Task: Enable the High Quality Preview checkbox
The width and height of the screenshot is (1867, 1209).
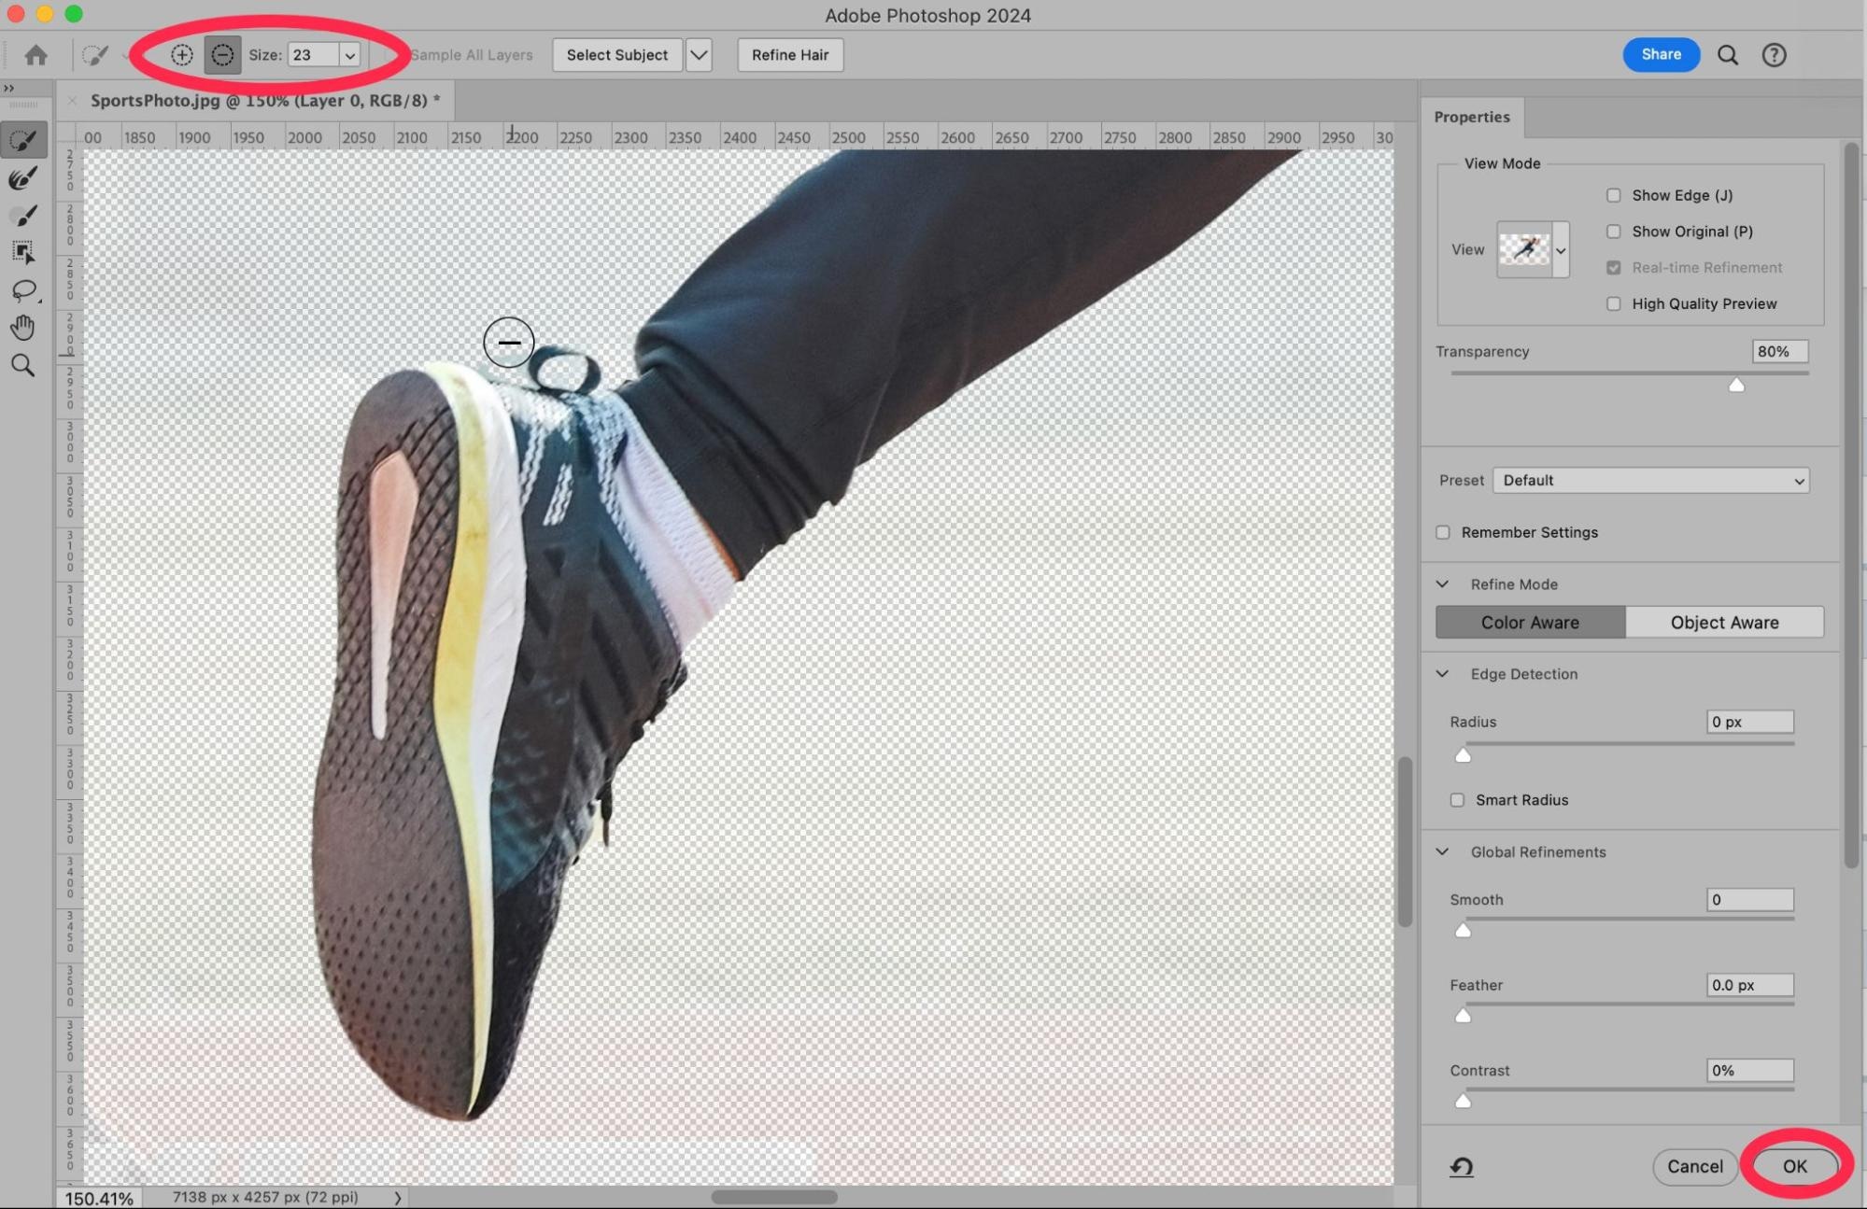Action: pyautogui.click(x=1613, y=303)
